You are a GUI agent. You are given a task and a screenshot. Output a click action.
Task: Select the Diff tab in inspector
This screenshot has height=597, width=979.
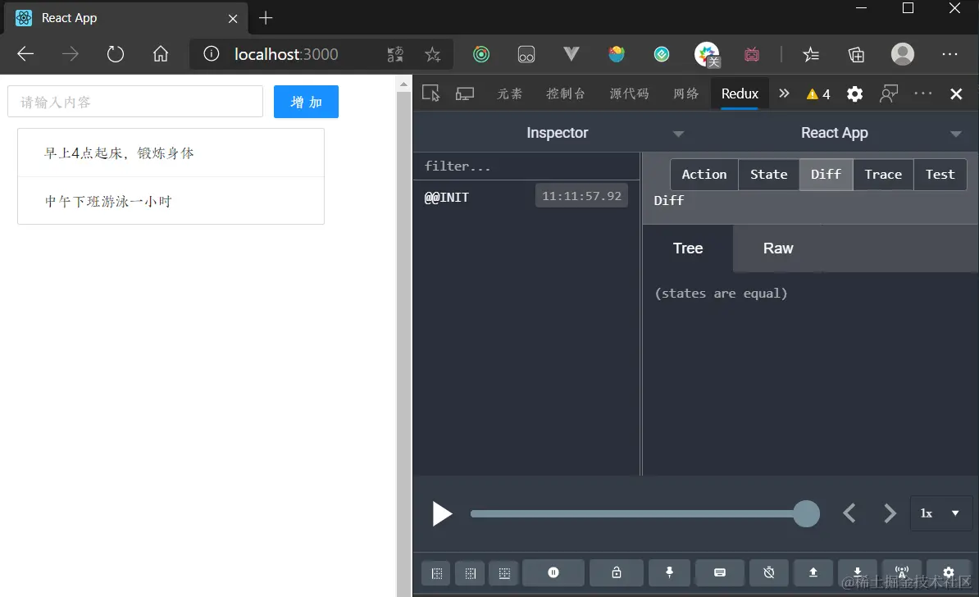click(x=826, y=175)
